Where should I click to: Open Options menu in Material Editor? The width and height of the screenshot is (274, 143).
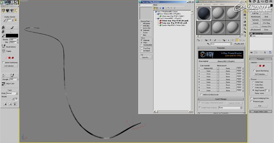point(215,4)
